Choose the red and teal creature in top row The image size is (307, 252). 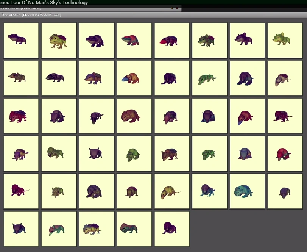pyautogui.click(x=134, y=41)
